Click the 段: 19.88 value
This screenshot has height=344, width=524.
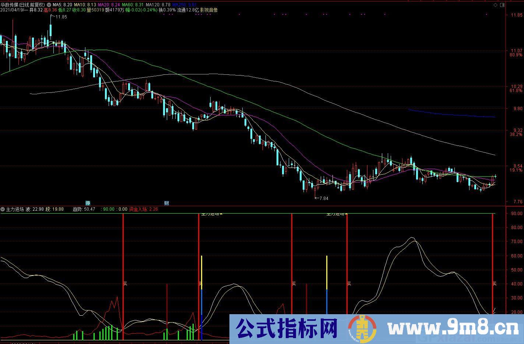point(54,209)
